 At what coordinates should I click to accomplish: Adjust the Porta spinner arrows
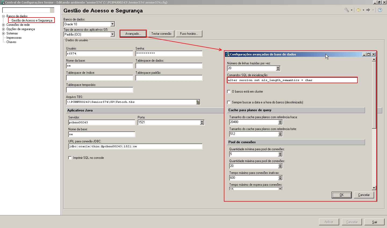click(x=202, y=122)
